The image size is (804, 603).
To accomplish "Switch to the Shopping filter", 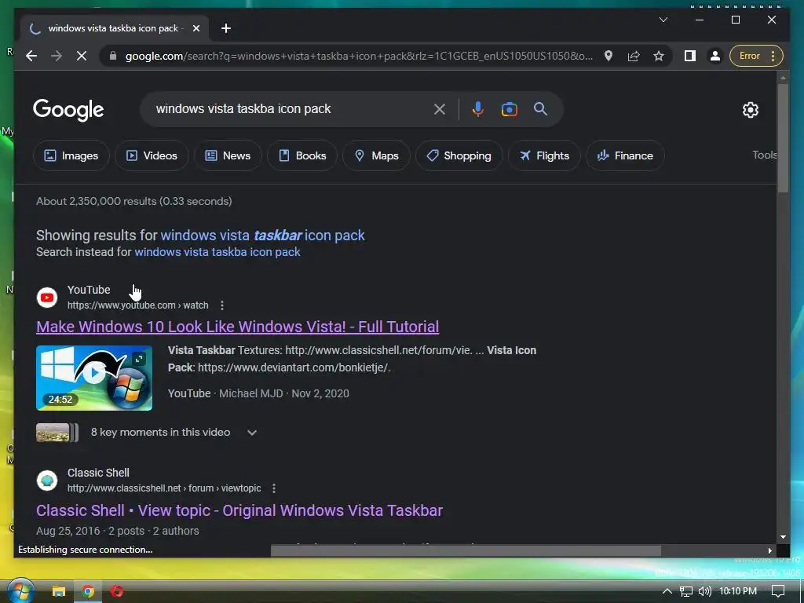I will point(459,156).
